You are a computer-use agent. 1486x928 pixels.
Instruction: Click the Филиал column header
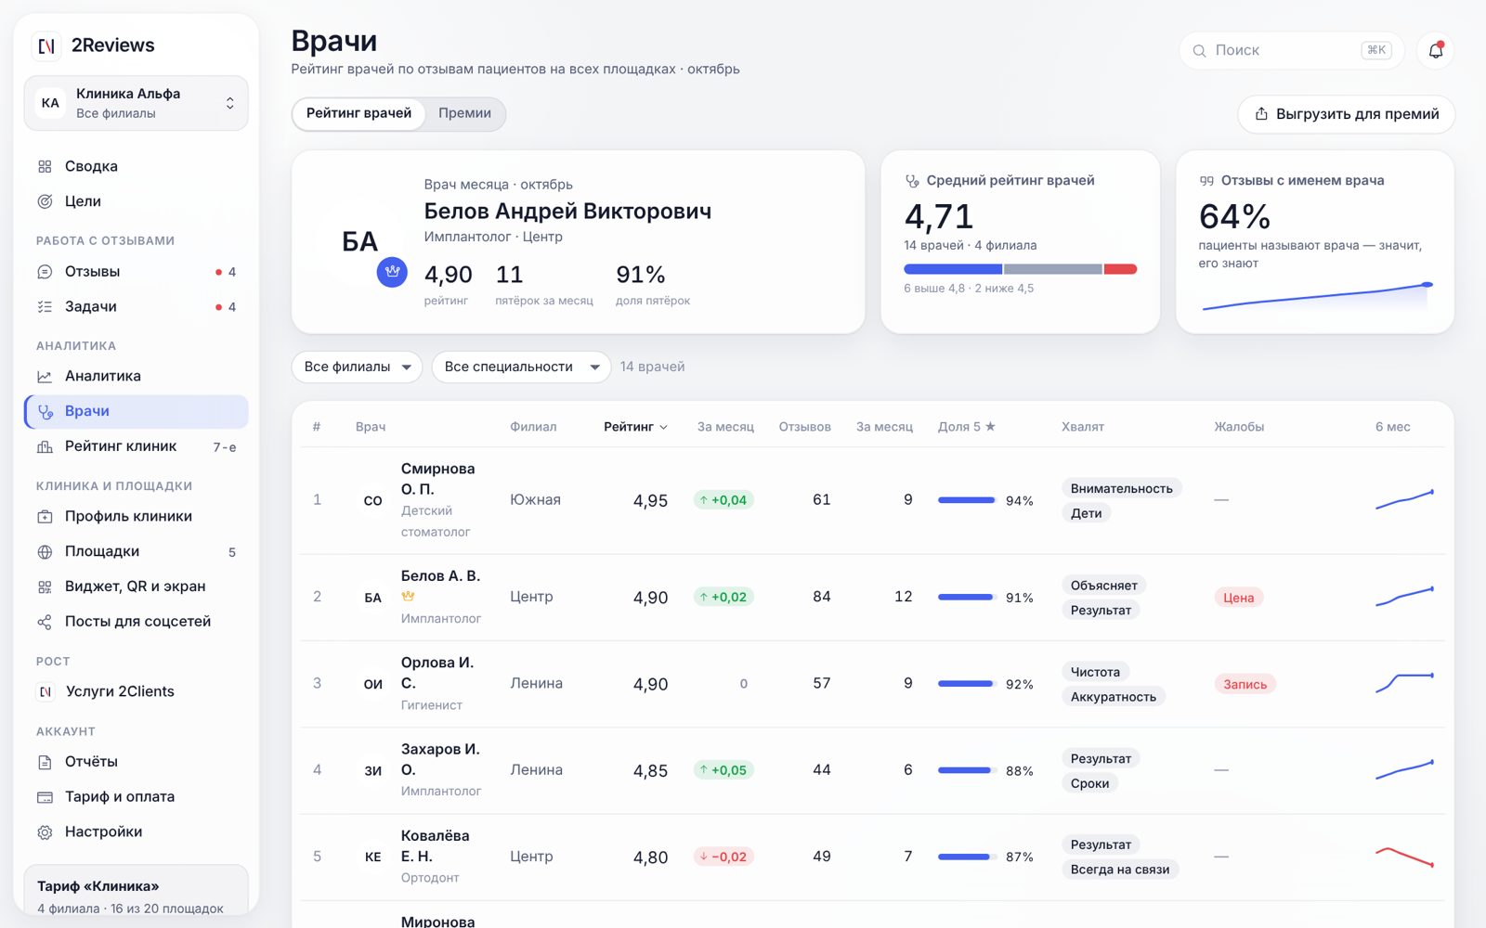533,427
